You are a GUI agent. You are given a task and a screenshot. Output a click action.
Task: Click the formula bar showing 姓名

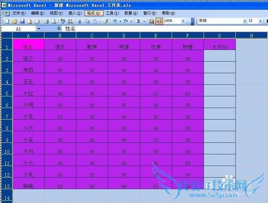point(165,28)
